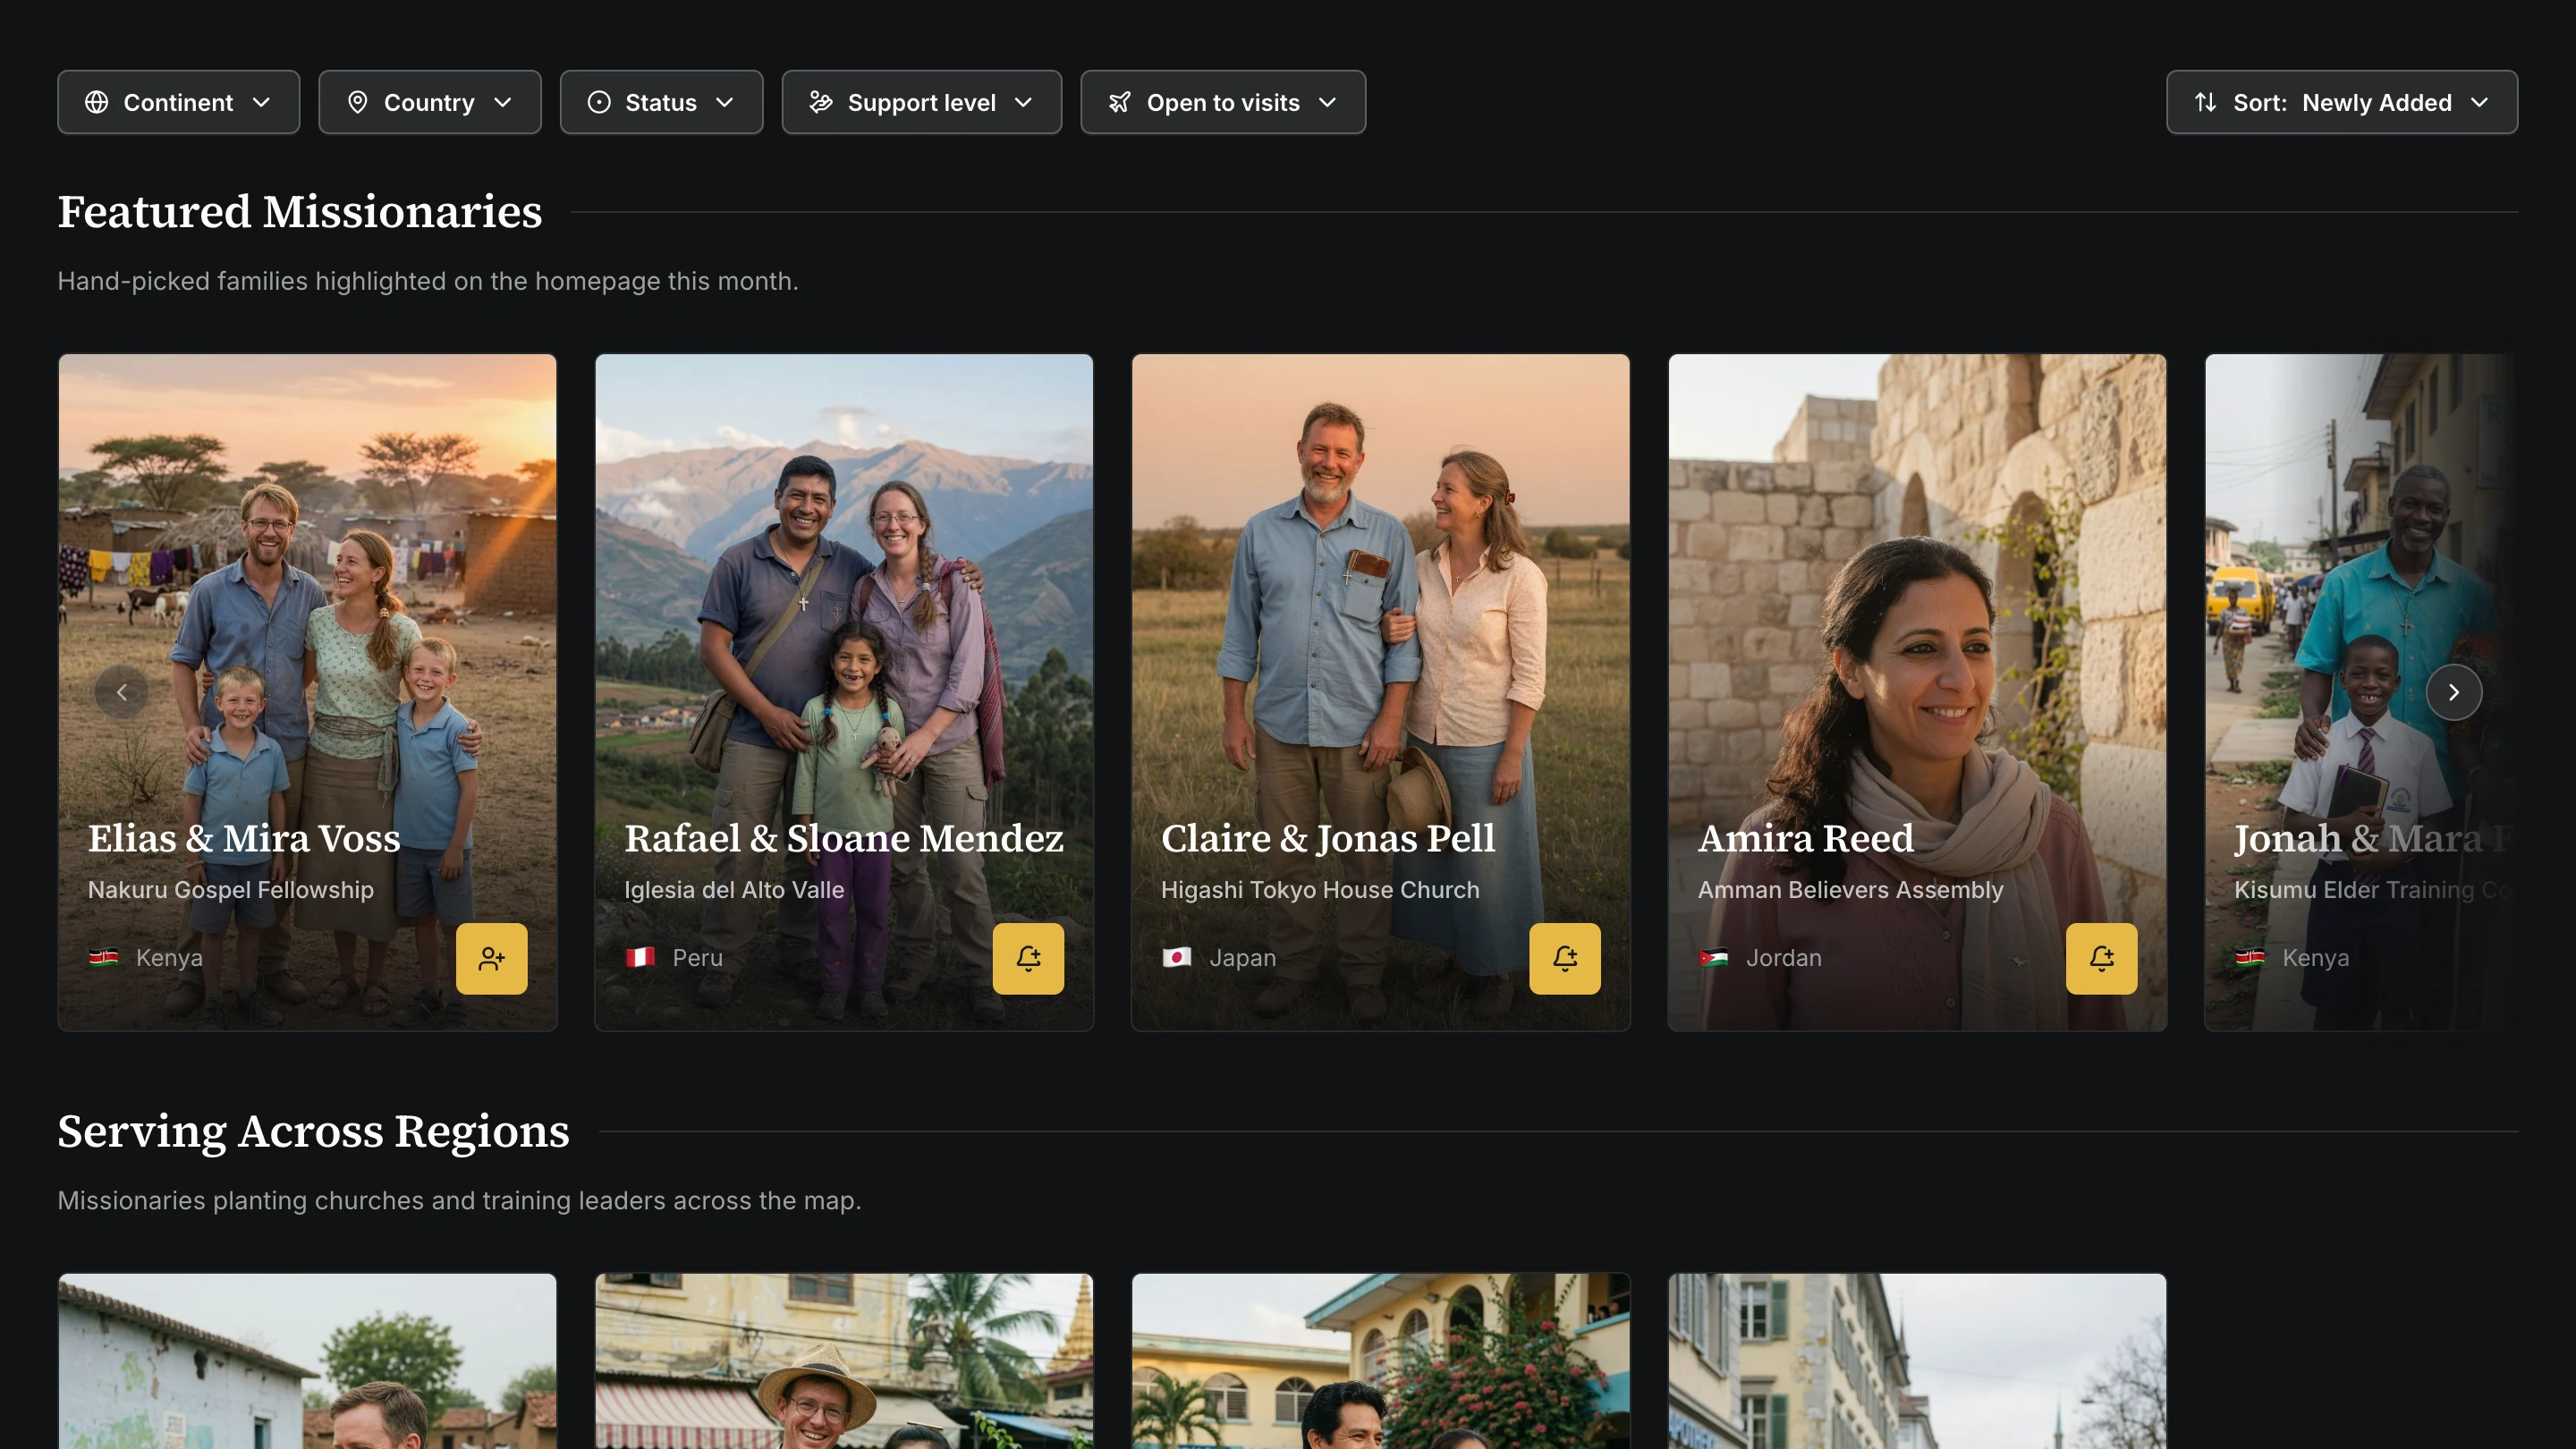Select 'Iglesia del Alto Valle' text

pos(734,889)
